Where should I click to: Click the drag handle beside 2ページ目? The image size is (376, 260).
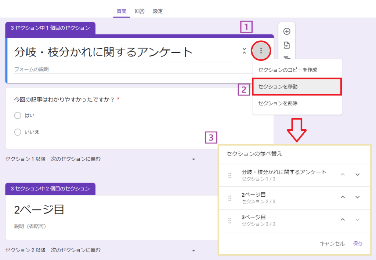coord(229,198)
